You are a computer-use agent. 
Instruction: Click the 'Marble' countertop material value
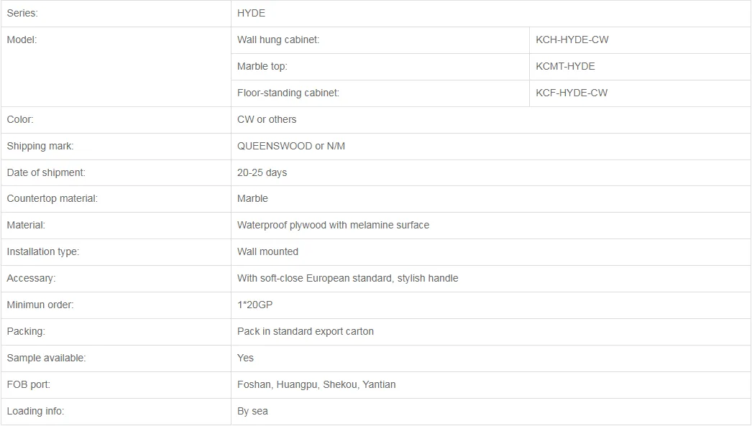click(x=252, y=199)
